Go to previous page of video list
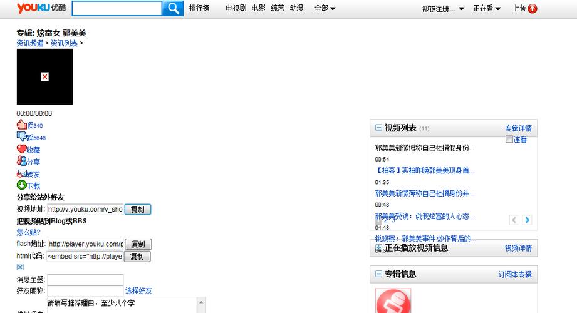The image size is (577, 313). point(514,220)
